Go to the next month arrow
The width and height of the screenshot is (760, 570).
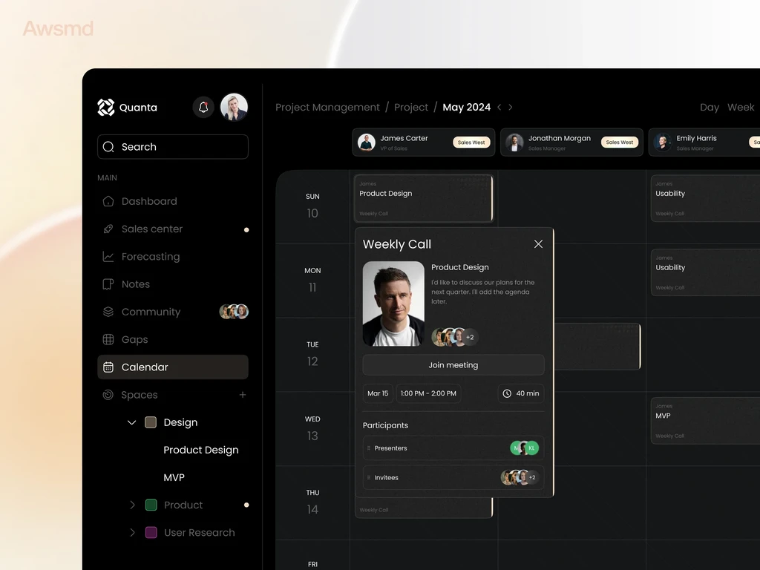coord(511,107)
